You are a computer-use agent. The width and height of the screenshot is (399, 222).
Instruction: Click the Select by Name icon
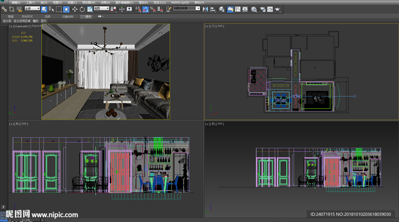[x=50, y=9]
